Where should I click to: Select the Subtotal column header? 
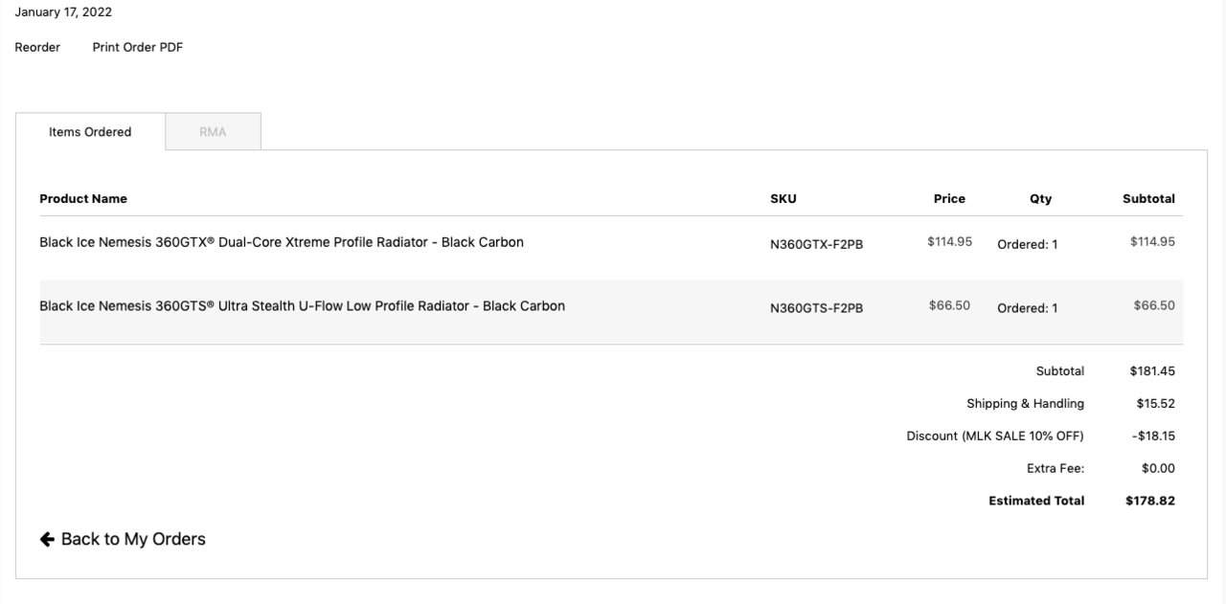[1148, 198]
